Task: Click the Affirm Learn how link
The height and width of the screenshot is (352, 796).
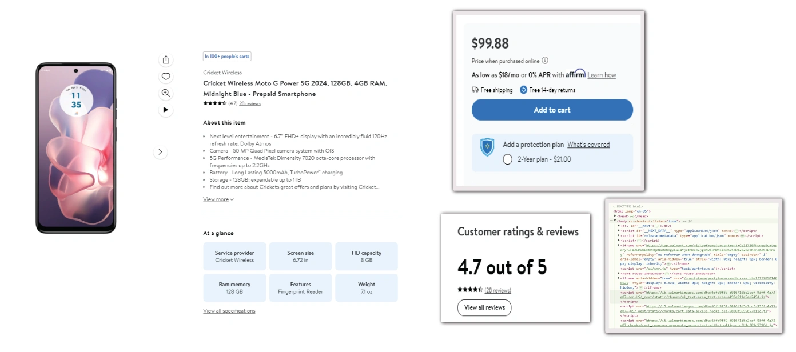Action: 602,75
